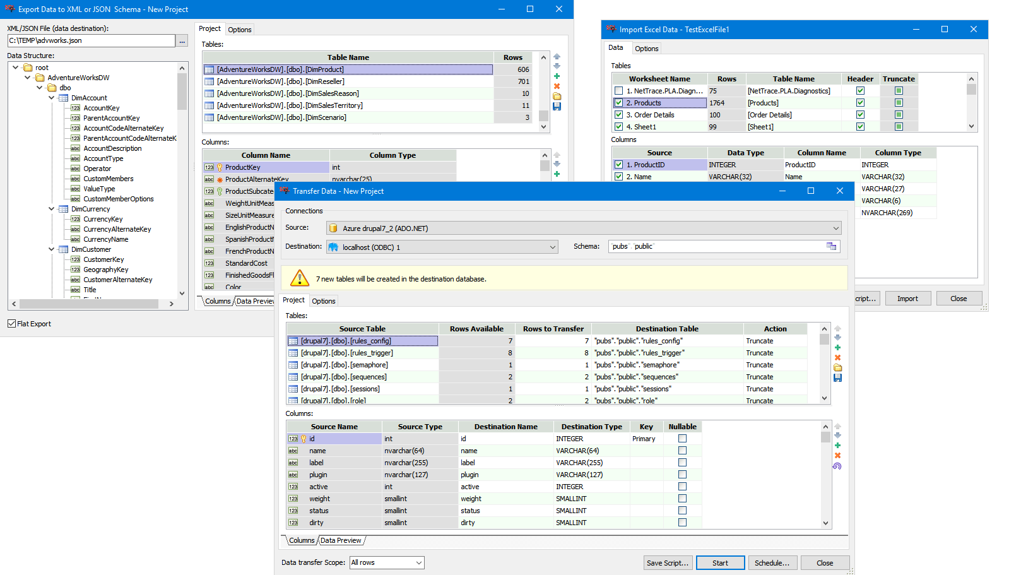This screenshot has height=575, width=1021.
Task: Toggle the Flat Export checkbox
Action: (12, 324)
